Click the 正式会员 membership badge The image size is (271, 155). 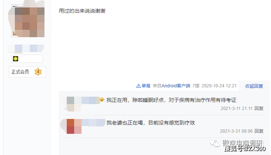tap(27, 72)
